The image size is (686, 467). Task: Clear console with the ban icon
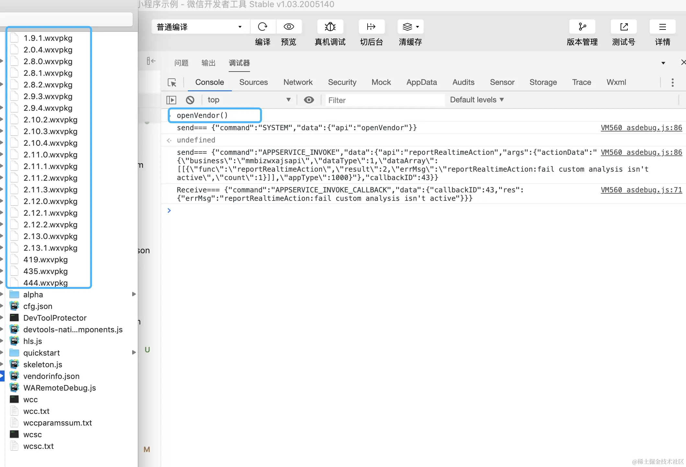tap(190, 100)
